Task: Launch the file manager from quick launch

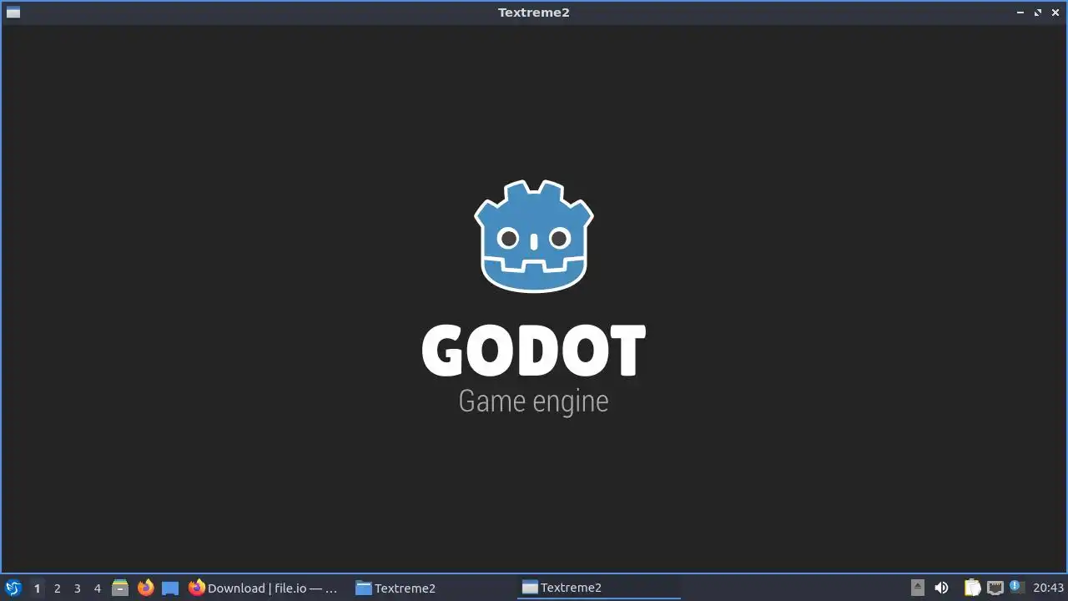Action: coord(120,588)
